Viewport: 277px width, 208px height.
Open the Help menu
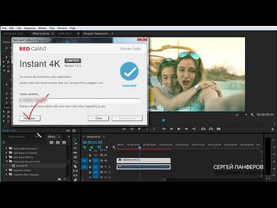point(72,28)
